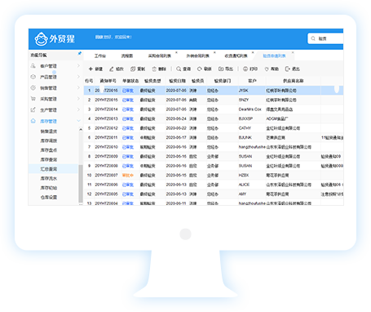Click the 新建 (new) plus icon in toolbar
This screenshot has width=371, height=312.
point(91,69)
